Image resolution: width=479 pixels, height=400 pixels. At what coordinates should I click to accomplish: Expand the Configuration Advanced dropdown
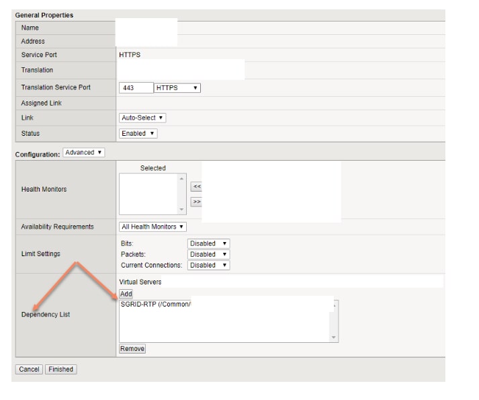[x=84, y=153]
